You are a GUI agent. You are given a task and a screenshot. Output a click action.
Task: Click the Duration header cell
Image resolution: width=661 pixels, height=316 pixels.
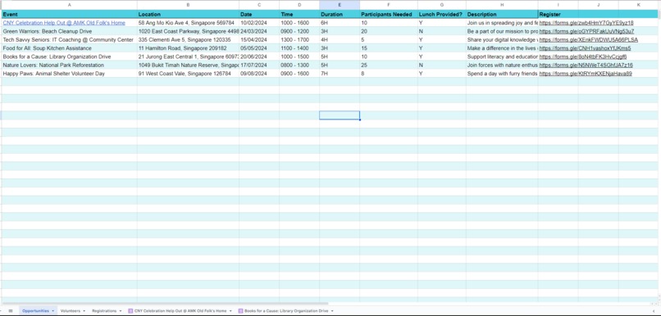(x=340, y=14)
